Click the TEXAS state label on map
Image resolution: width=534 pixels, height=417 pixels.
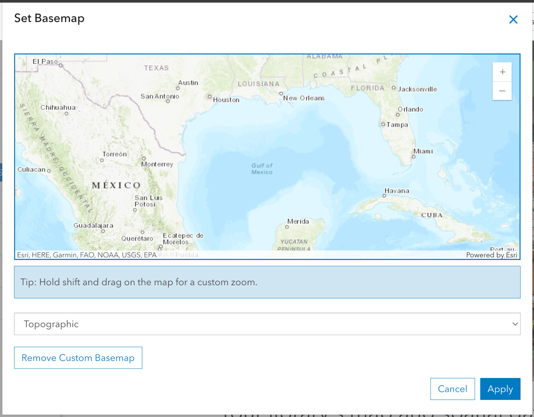pyautogui.click(x=157, y=68)
